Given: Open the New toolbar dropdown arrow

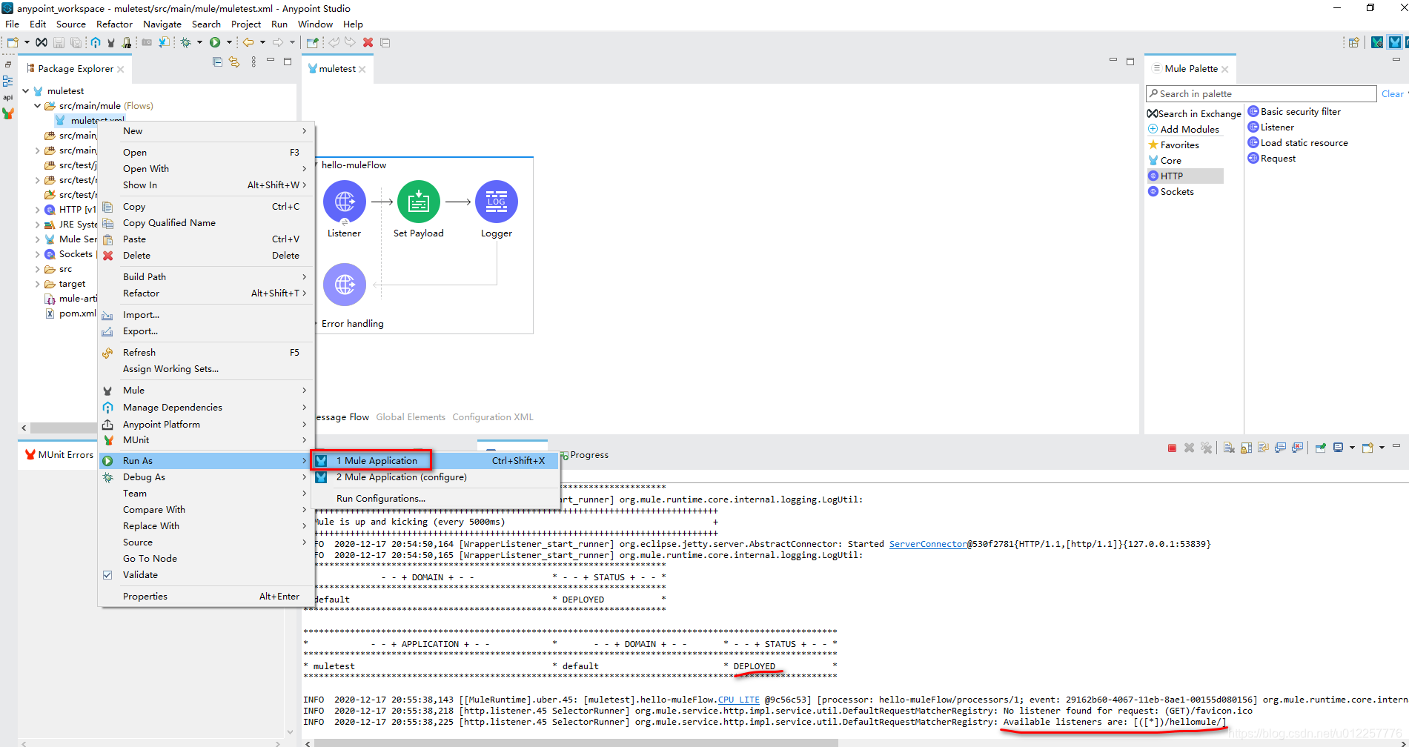Looking at the screenshot, I should click(27, 42).
